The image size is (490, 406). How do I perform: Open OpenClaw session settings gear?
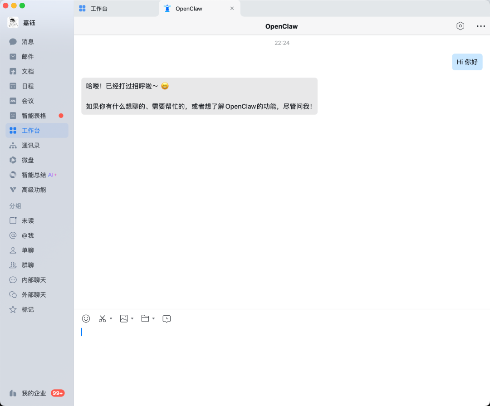coord(460,26)
